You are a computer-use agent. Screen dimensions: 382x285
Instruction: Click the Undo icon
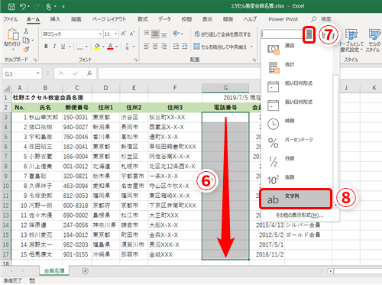23,6
